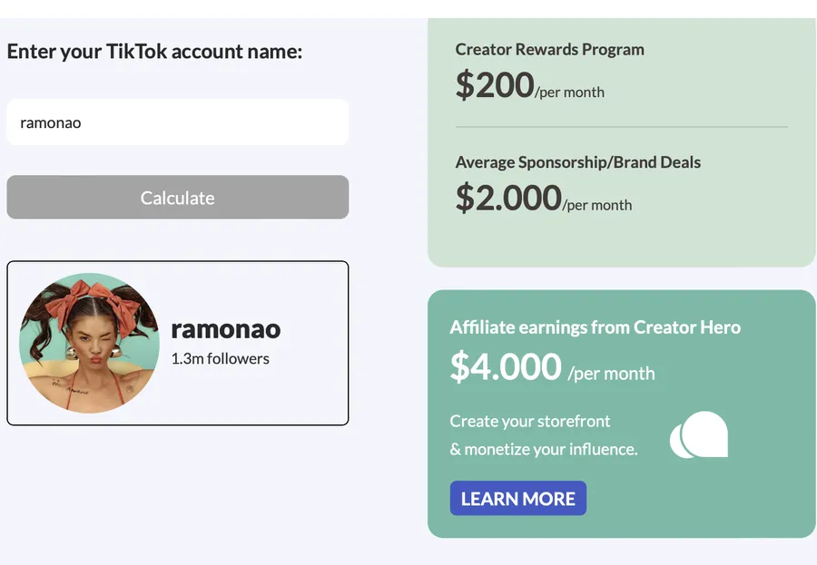Click the Creator Rewards Program label
The height and width of the screenshot is (565, 817).
point(550,50)
